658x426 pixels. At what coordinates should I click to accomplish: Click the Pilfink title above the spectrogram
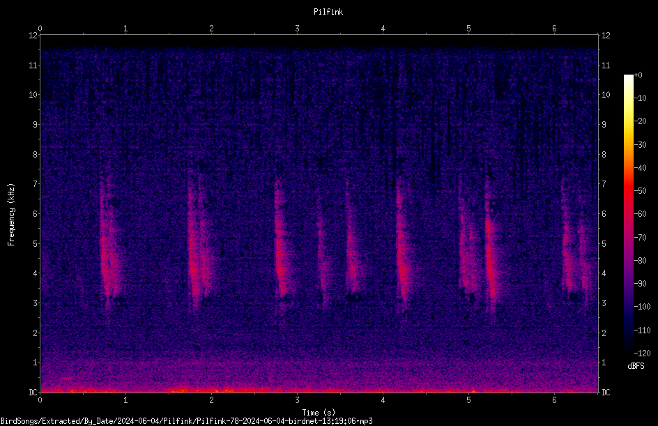[x=328, y=12]
